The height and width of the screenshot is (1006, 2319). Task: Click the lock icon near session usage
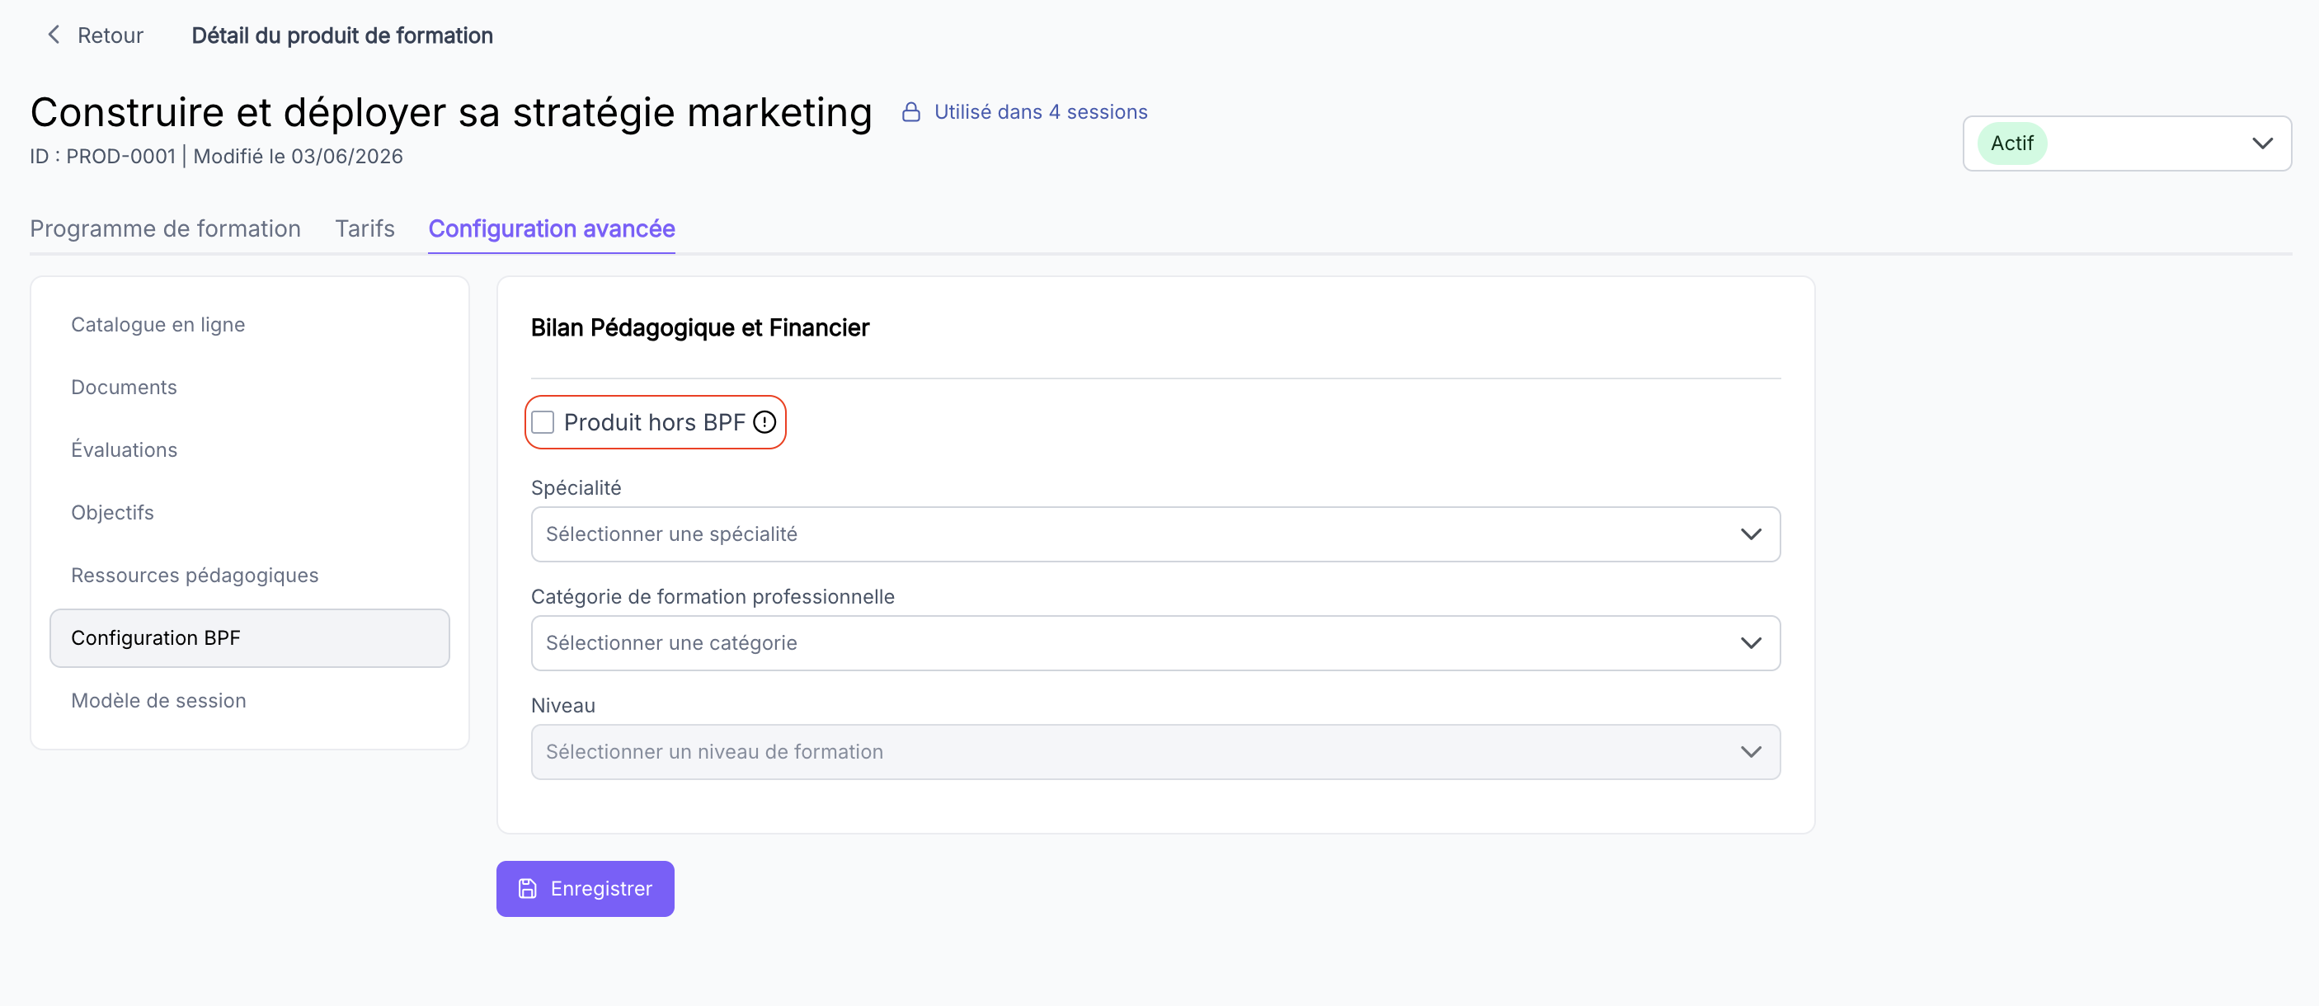pyautogui.click(x=911, y=112)
